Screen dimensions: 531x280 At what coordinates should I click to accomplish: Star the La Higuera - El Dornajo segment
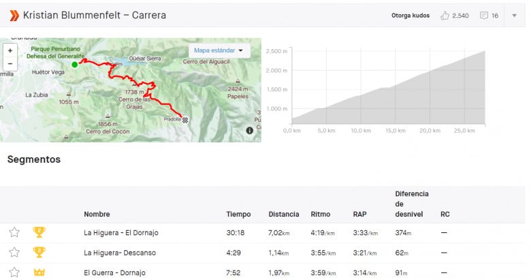pos(14,232)
